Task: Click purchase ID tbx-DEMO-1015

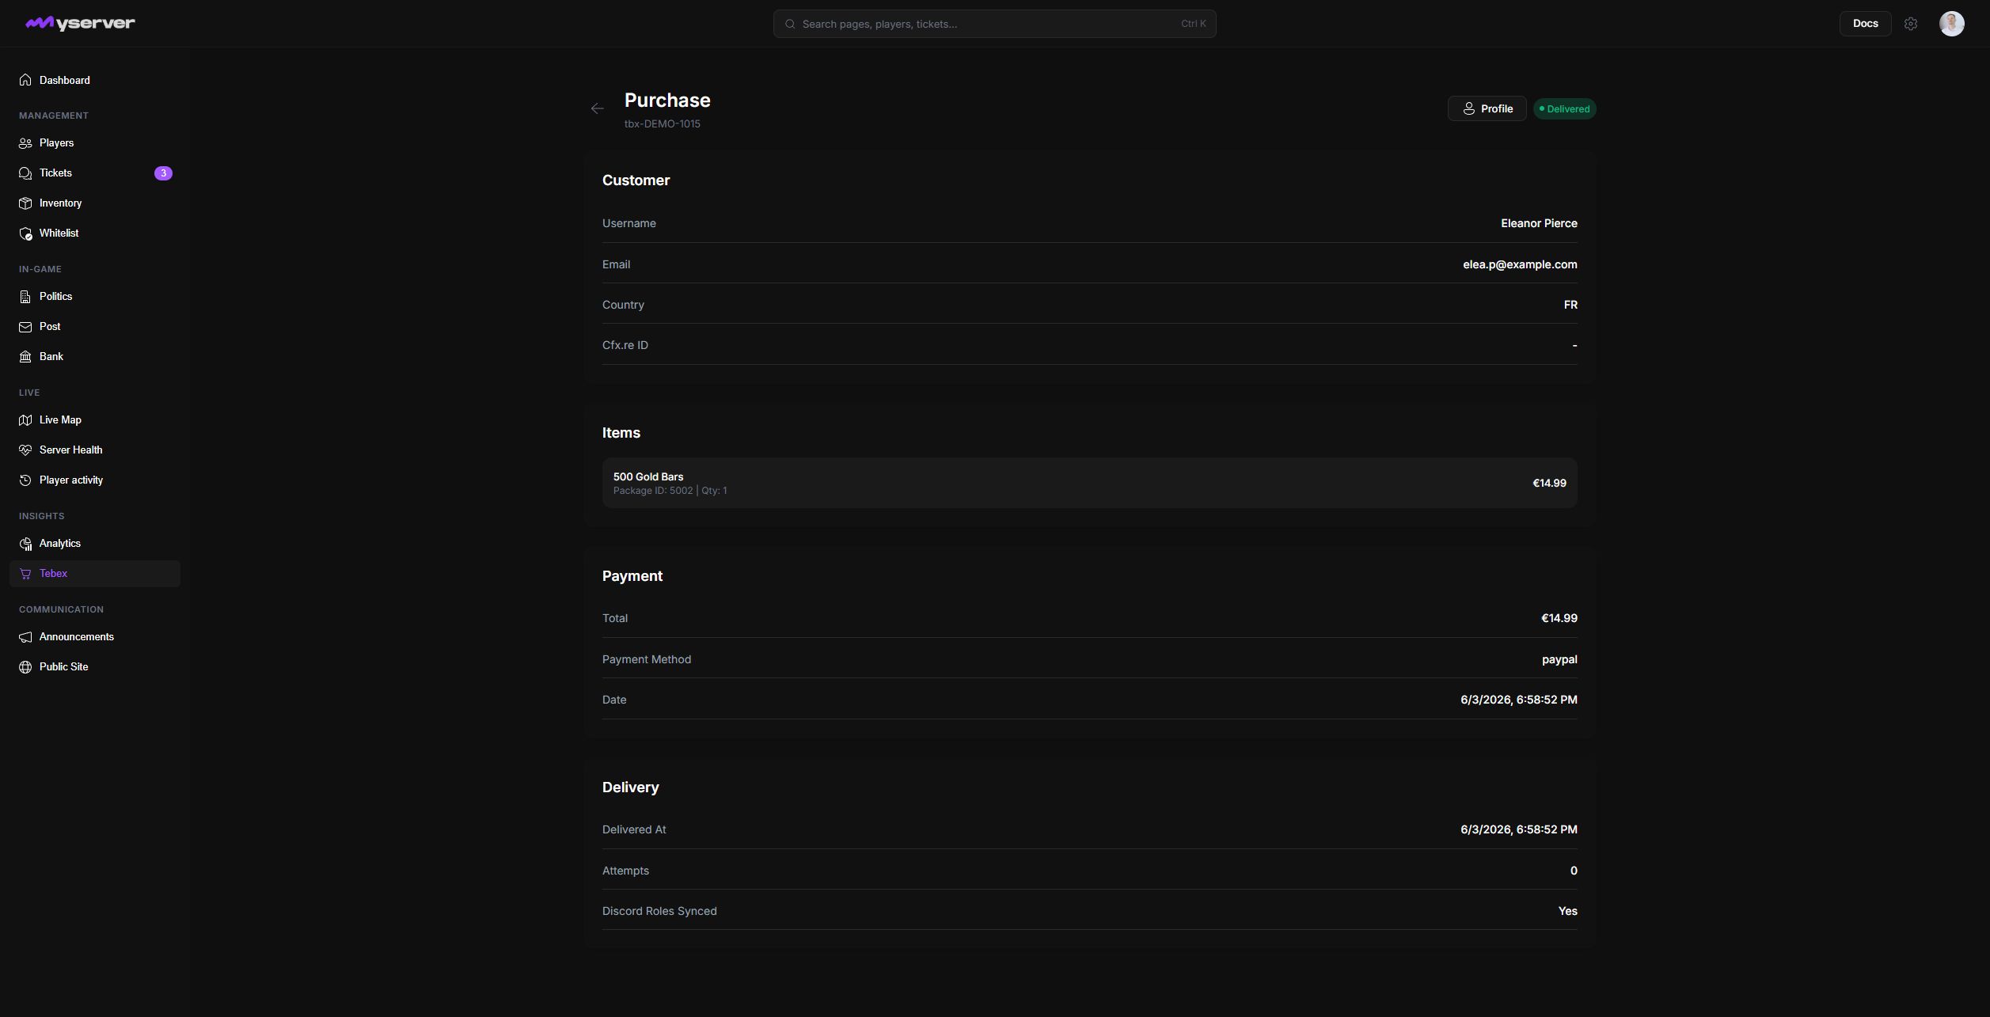Action: click(x=662, y=124)
